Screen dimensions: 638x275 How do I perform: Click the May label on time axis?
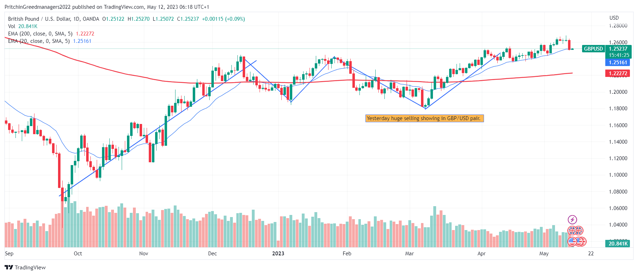544,254
